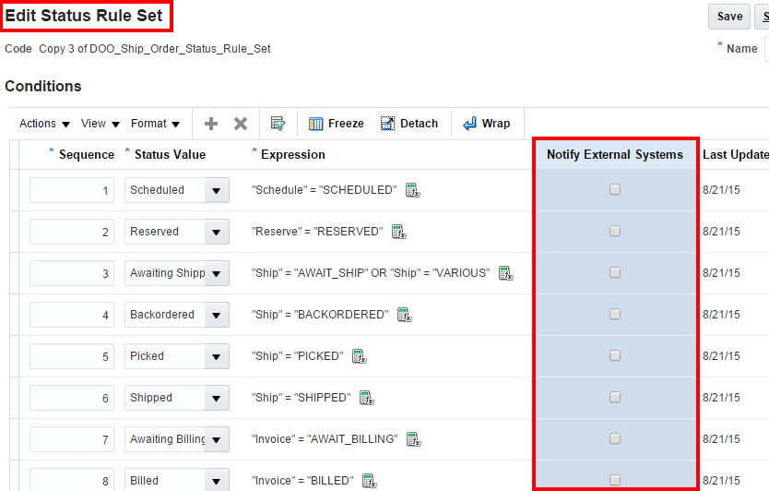Click the Notify External Systems column header
Viewport: 769px width, 491px height.
[x=614, y=155]
